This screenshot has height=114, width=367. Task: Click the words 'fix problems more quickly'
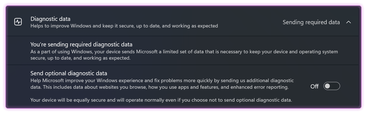(x=180, y=80)
